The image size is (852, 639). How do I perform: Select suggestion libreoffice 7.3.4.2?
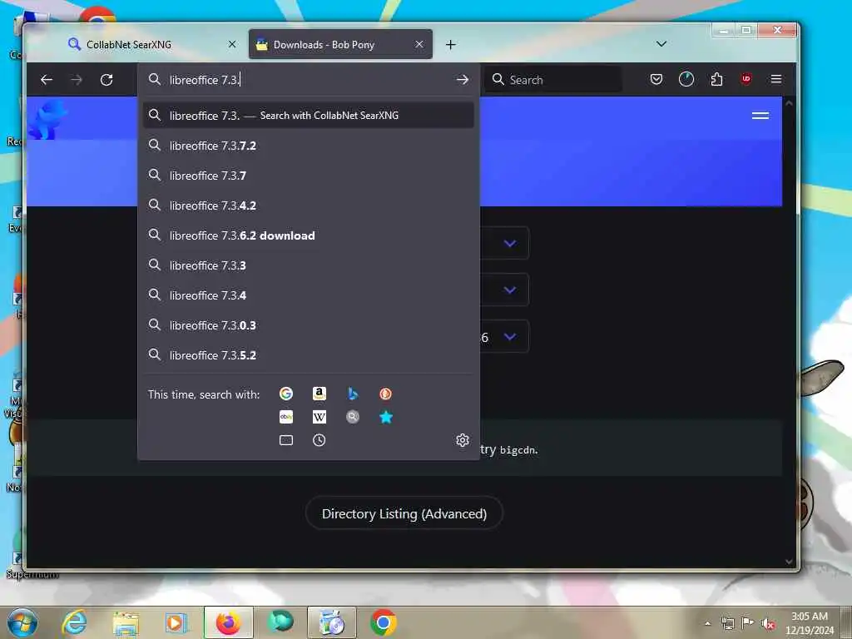pos(308,206)
